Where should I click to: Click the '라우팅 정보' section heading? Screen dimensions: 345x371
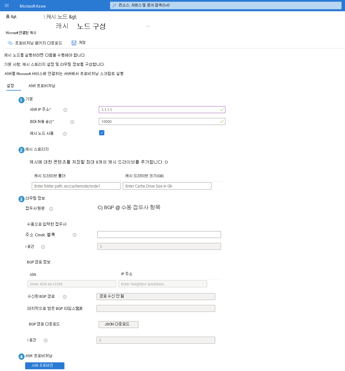point(35,198)
